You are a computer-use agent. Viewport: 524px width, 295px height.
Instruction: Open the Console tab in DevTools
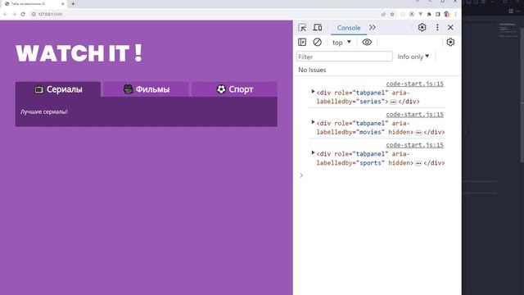pyautogui.click(x=349, y=28)
